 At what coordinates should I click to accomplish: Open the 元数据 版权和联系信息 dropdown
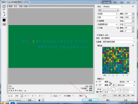point(119,42)
